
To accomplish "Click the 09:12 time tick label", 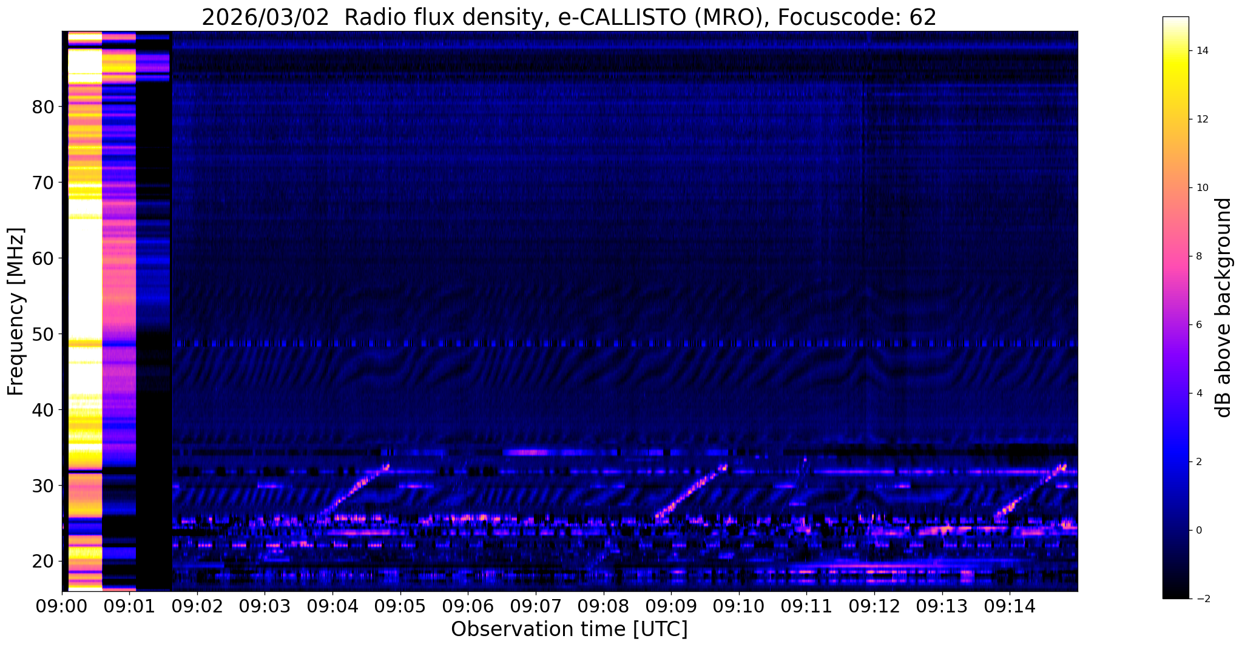I will 874,606.
